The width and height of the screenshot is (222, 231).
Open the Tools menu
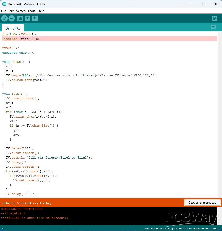point(31,11)
